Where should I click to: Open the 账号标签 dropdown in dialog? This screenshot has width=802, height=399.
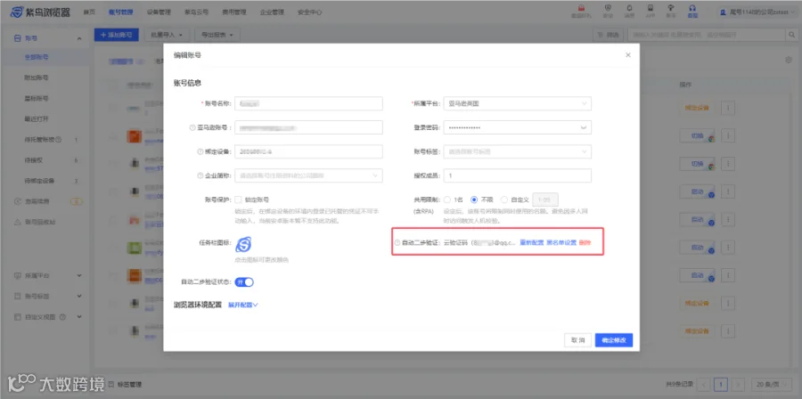517,151
